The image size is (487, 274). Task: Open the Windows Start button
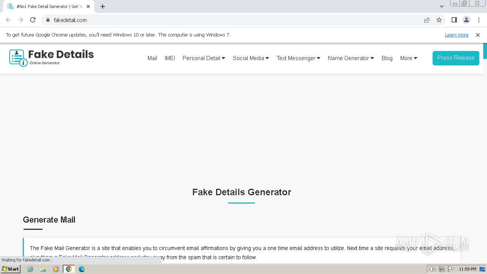(10, 269)
